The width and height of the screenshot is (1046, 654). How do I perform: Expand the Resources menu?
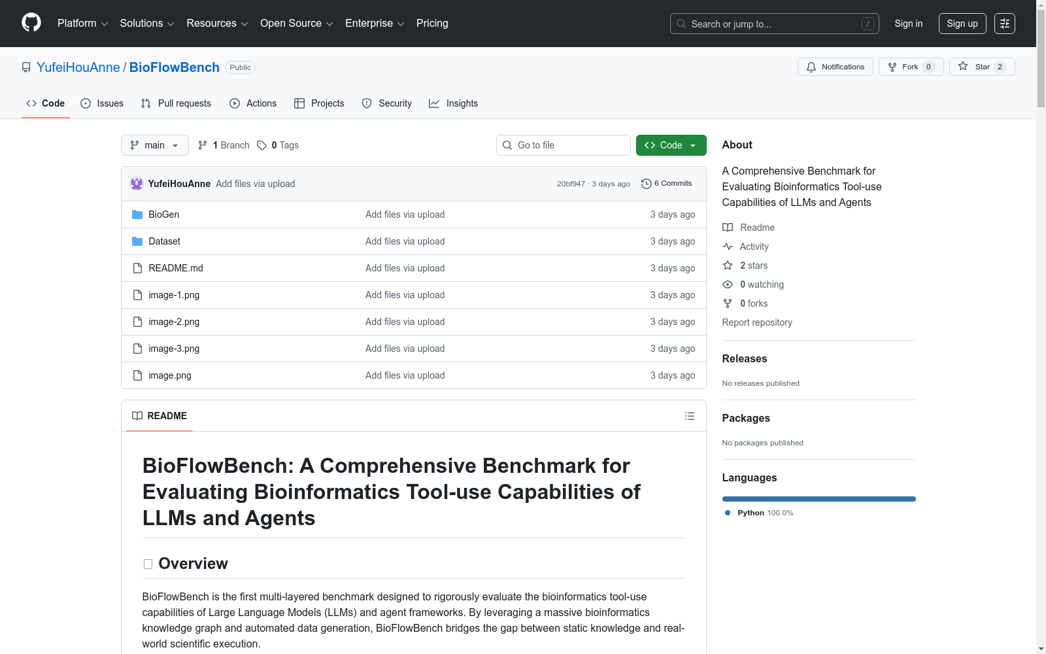[217, 24]
